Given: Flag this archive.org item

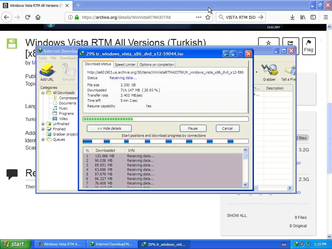Looking at the screenshot, I should click(x=309, y=46).
